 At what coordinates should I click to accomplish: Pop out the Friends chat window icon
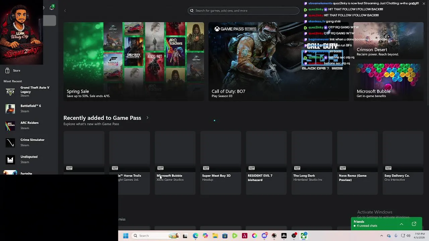[414, 224]
